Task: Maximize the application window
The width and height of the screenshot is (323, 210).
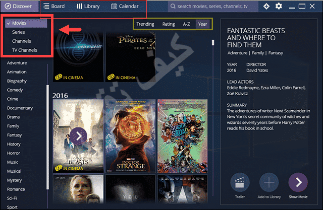Action: [302, 6]
